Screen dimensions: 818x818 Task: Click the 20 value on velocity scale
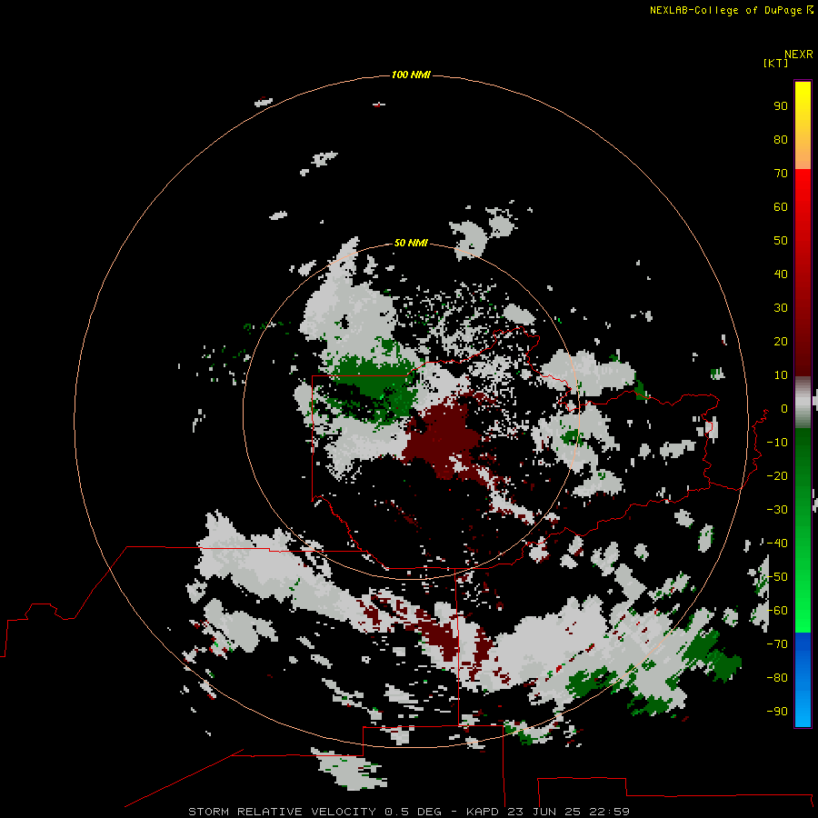coord(781,341)
